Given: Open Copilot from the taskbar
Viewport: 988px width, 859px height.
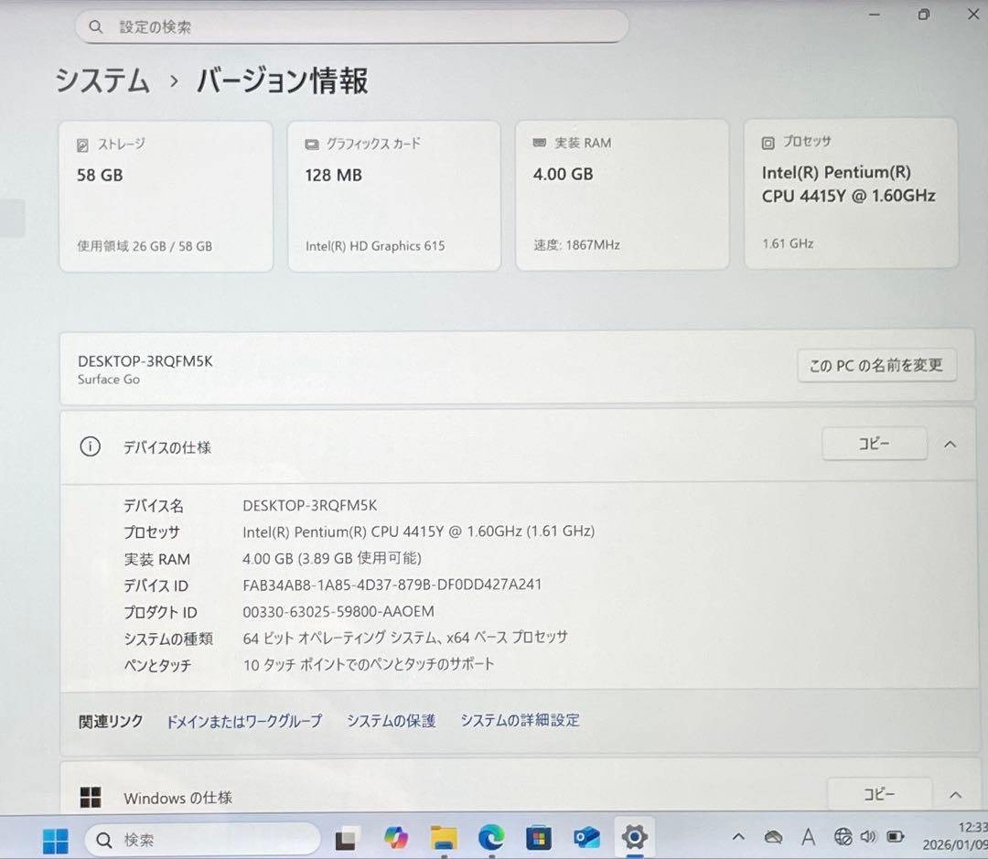Looking at the screenshot, I should click(396, 839).
